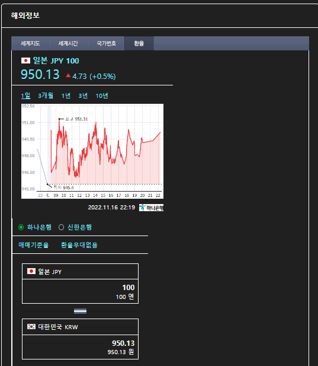Screen dimensions: 318x366
Task: Click the Korean flag in the KRW box
Action: [x=31, y=326]
